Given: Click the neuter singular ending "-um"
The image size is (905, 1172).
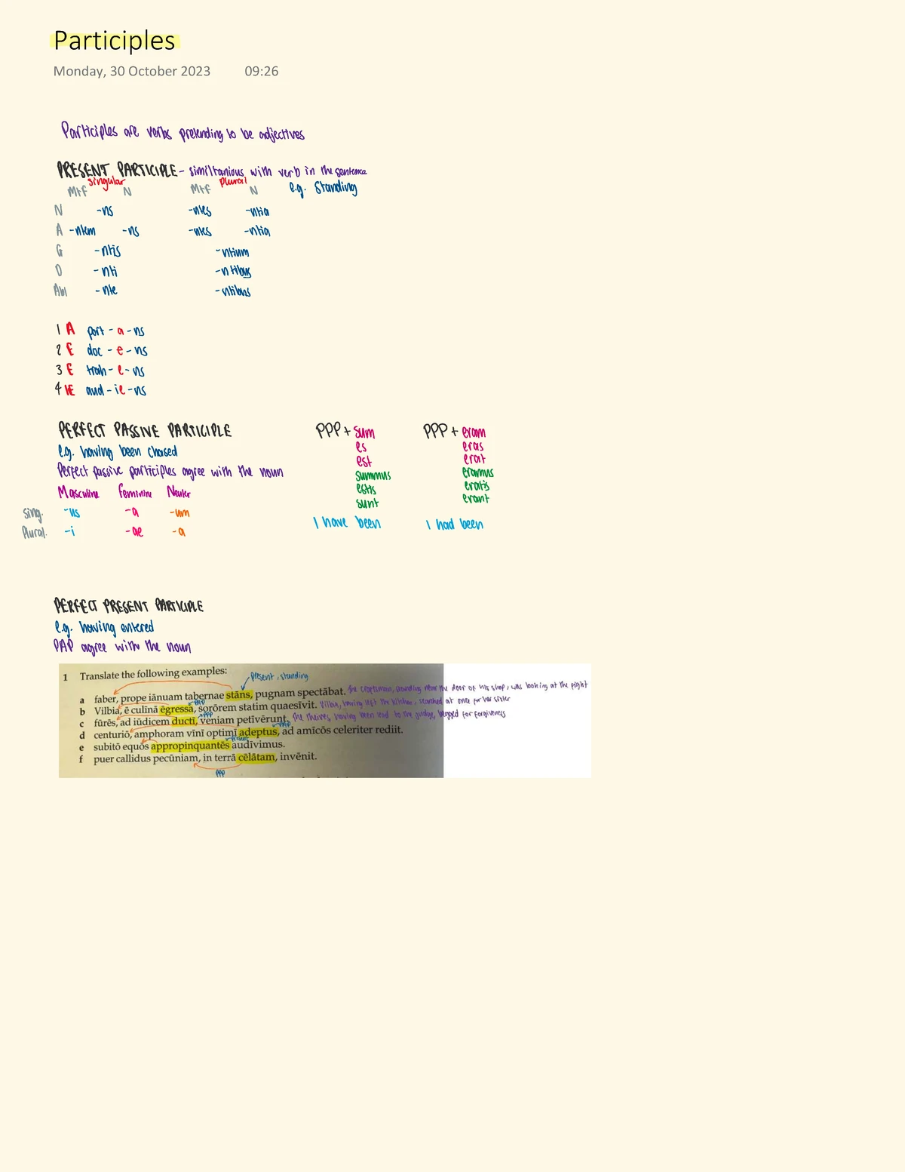Looking at the screenshot, I should coord(179,512).
